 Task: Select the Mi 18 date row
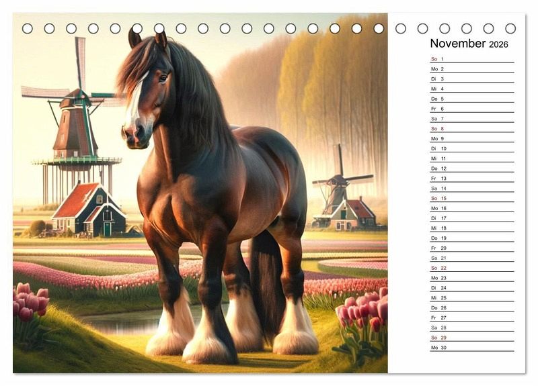click(472, 228)
